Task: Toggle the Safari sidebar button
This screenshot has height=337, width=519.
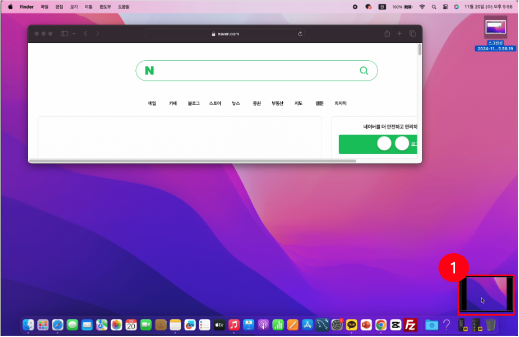Action: pyautogui.click(x=65, y=33)
